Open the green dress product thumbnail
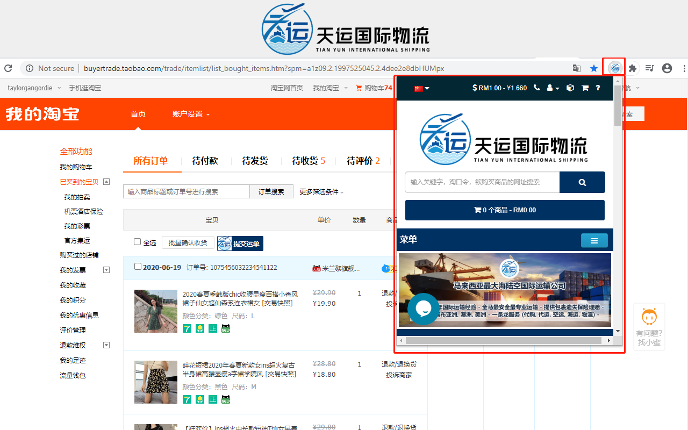 pos(156,311)
